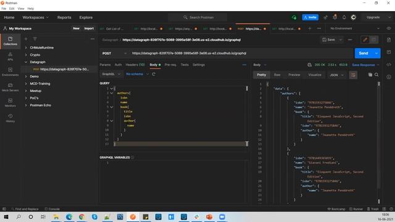Switch to the Pre-req. tab
Screen dimensions: 395x222
170,65
